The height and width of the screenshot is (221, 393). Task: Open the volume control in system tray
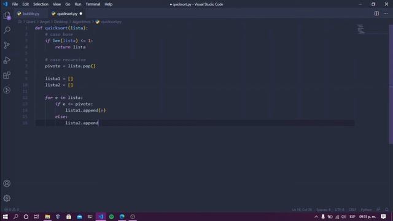click(x=344, y=217)
